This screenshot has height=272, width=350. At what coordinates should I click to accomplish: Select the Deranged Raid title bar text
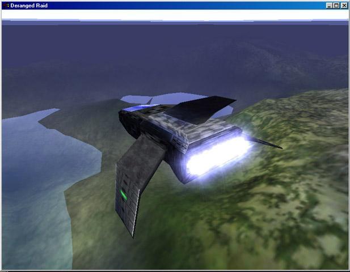pos(29,6)
